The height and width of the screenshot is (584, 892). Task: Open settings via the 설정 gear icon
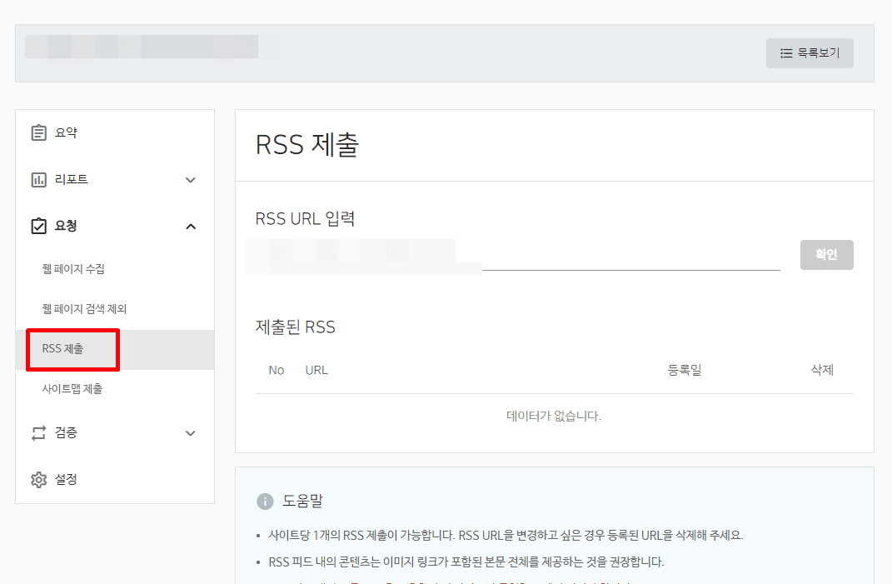tap(38, 479)
